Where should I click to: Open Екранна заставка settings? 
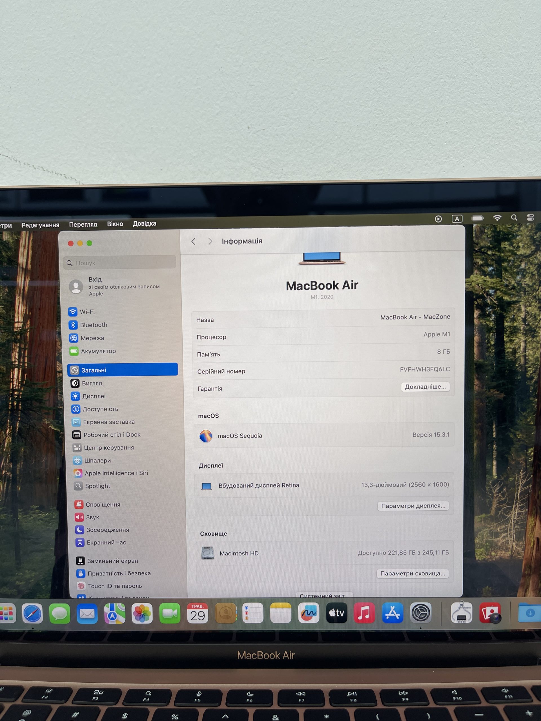pyautogui.click(x=103, y=422)
